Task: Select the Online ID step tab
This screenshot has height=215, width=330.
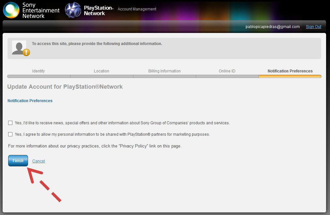Action: coord(227,71)
